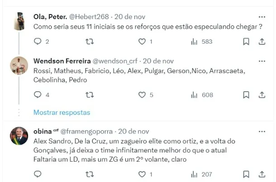Open more options for Wendson Ferreira's tweet

(x=262, y=61)
